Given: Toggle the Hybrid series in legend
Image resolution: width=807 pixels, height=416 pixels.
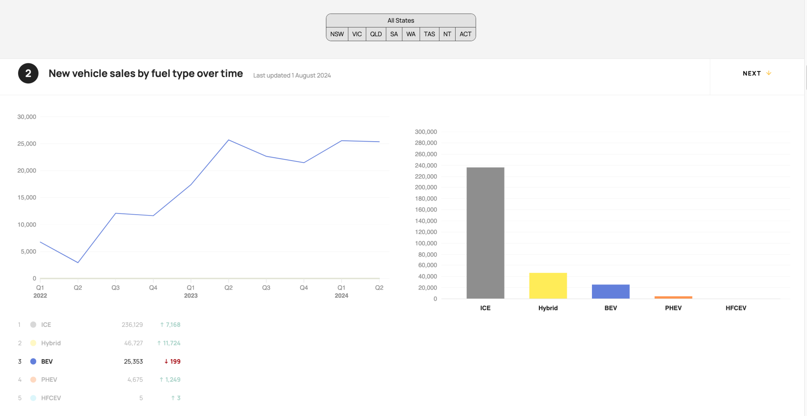Looking at the screenshot, I should [99, 343].
